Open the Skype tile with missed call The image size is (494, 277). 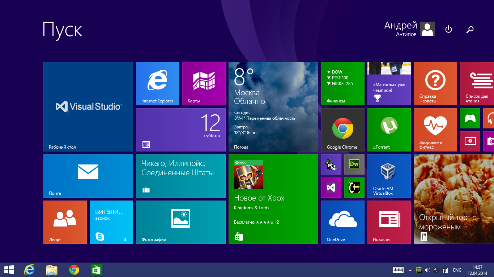tap(111, 222)
